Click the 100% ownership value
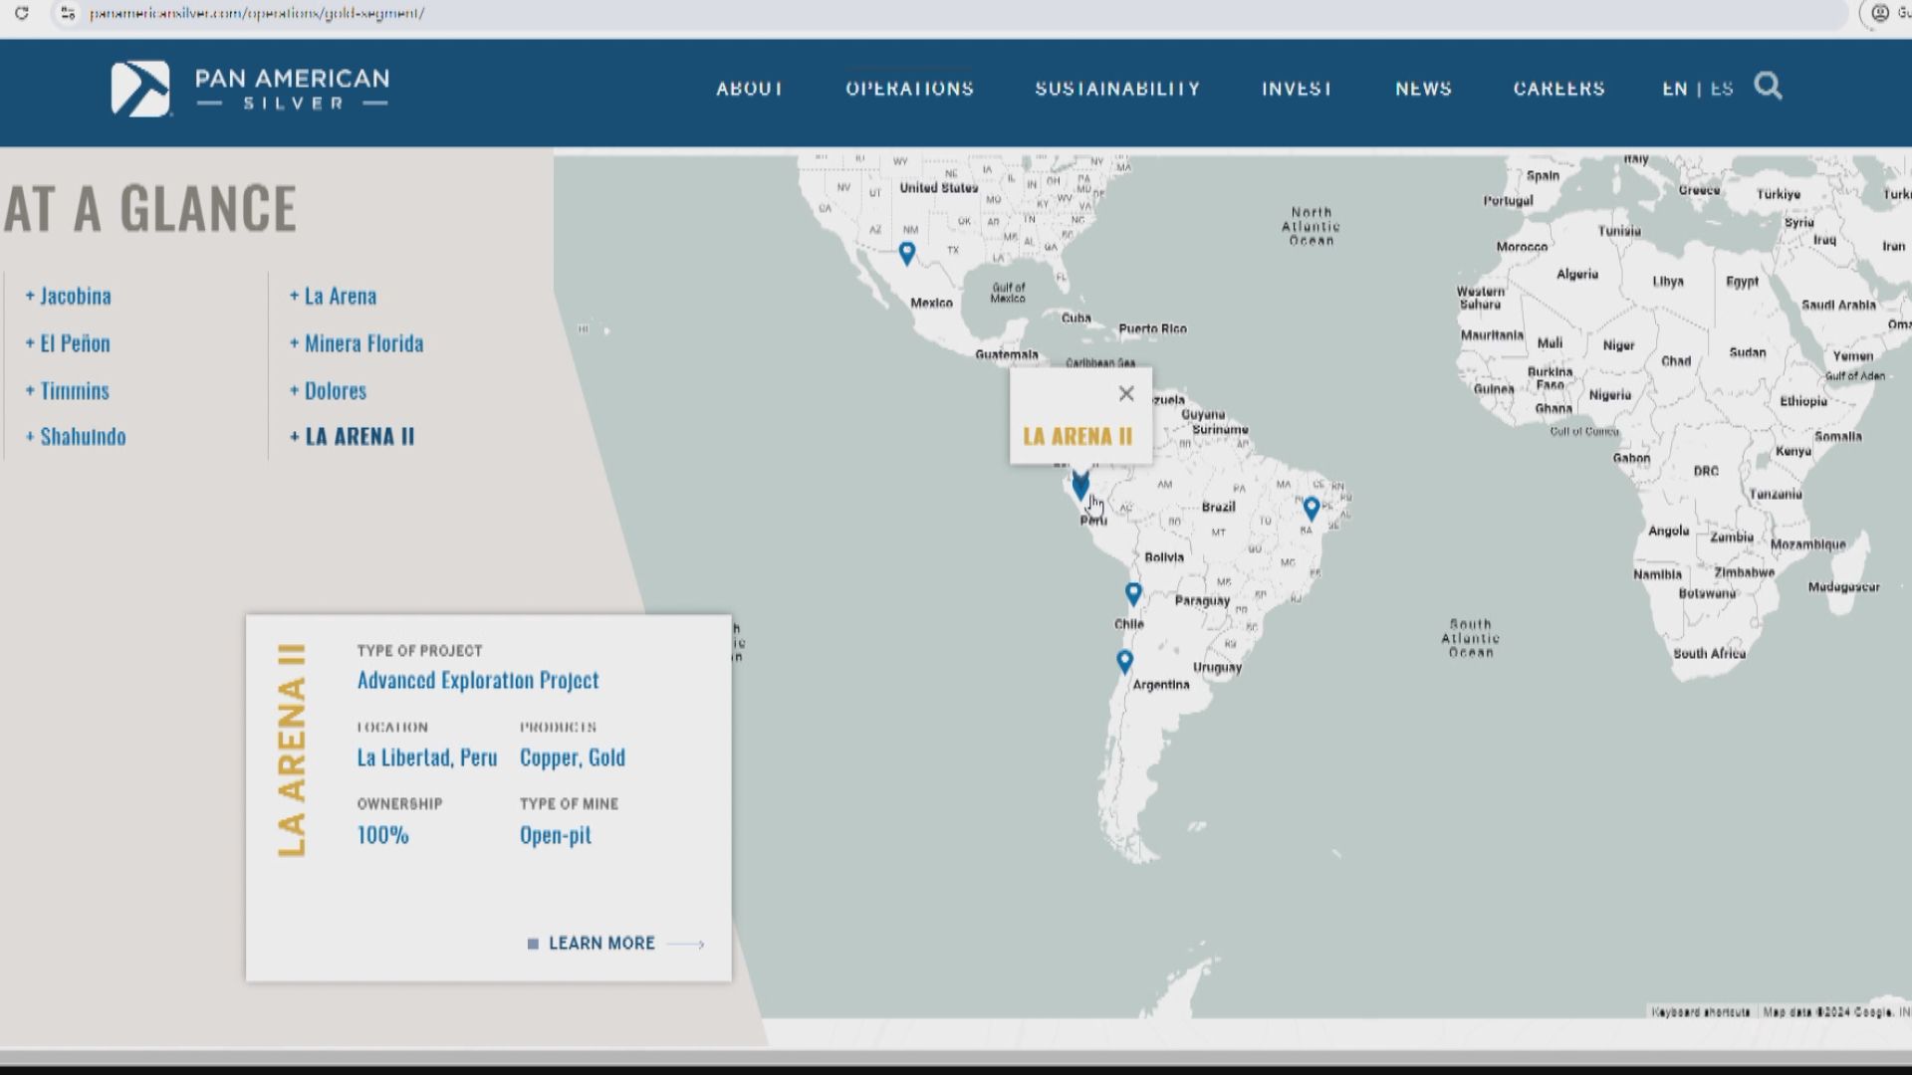The height and width of the screenshot is (1075, 1912). tap(382, 835)
